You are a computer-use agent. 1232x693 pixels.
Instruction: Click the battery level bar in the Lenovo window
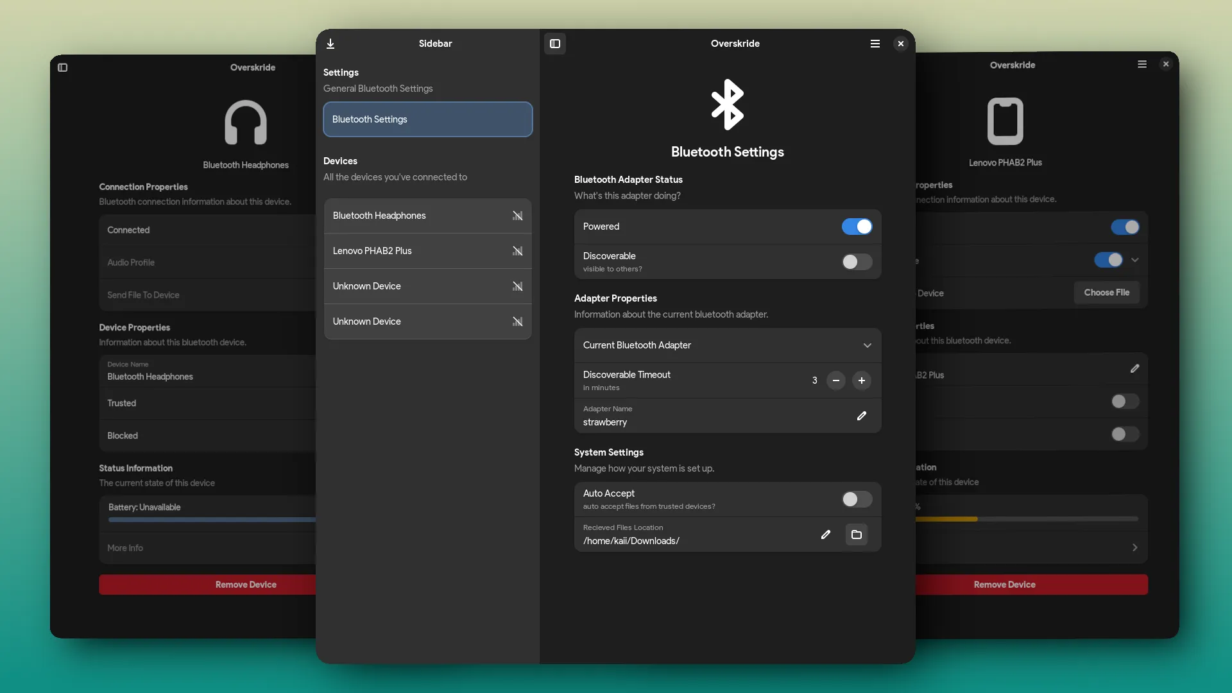pyautogui.click(x=1027, y=518)
